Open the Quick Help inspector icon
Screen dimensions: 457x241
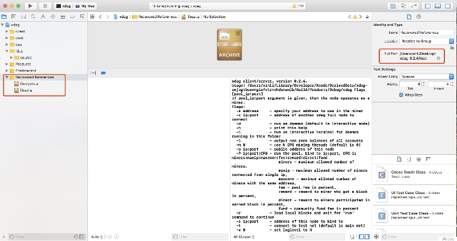point(418,16)
